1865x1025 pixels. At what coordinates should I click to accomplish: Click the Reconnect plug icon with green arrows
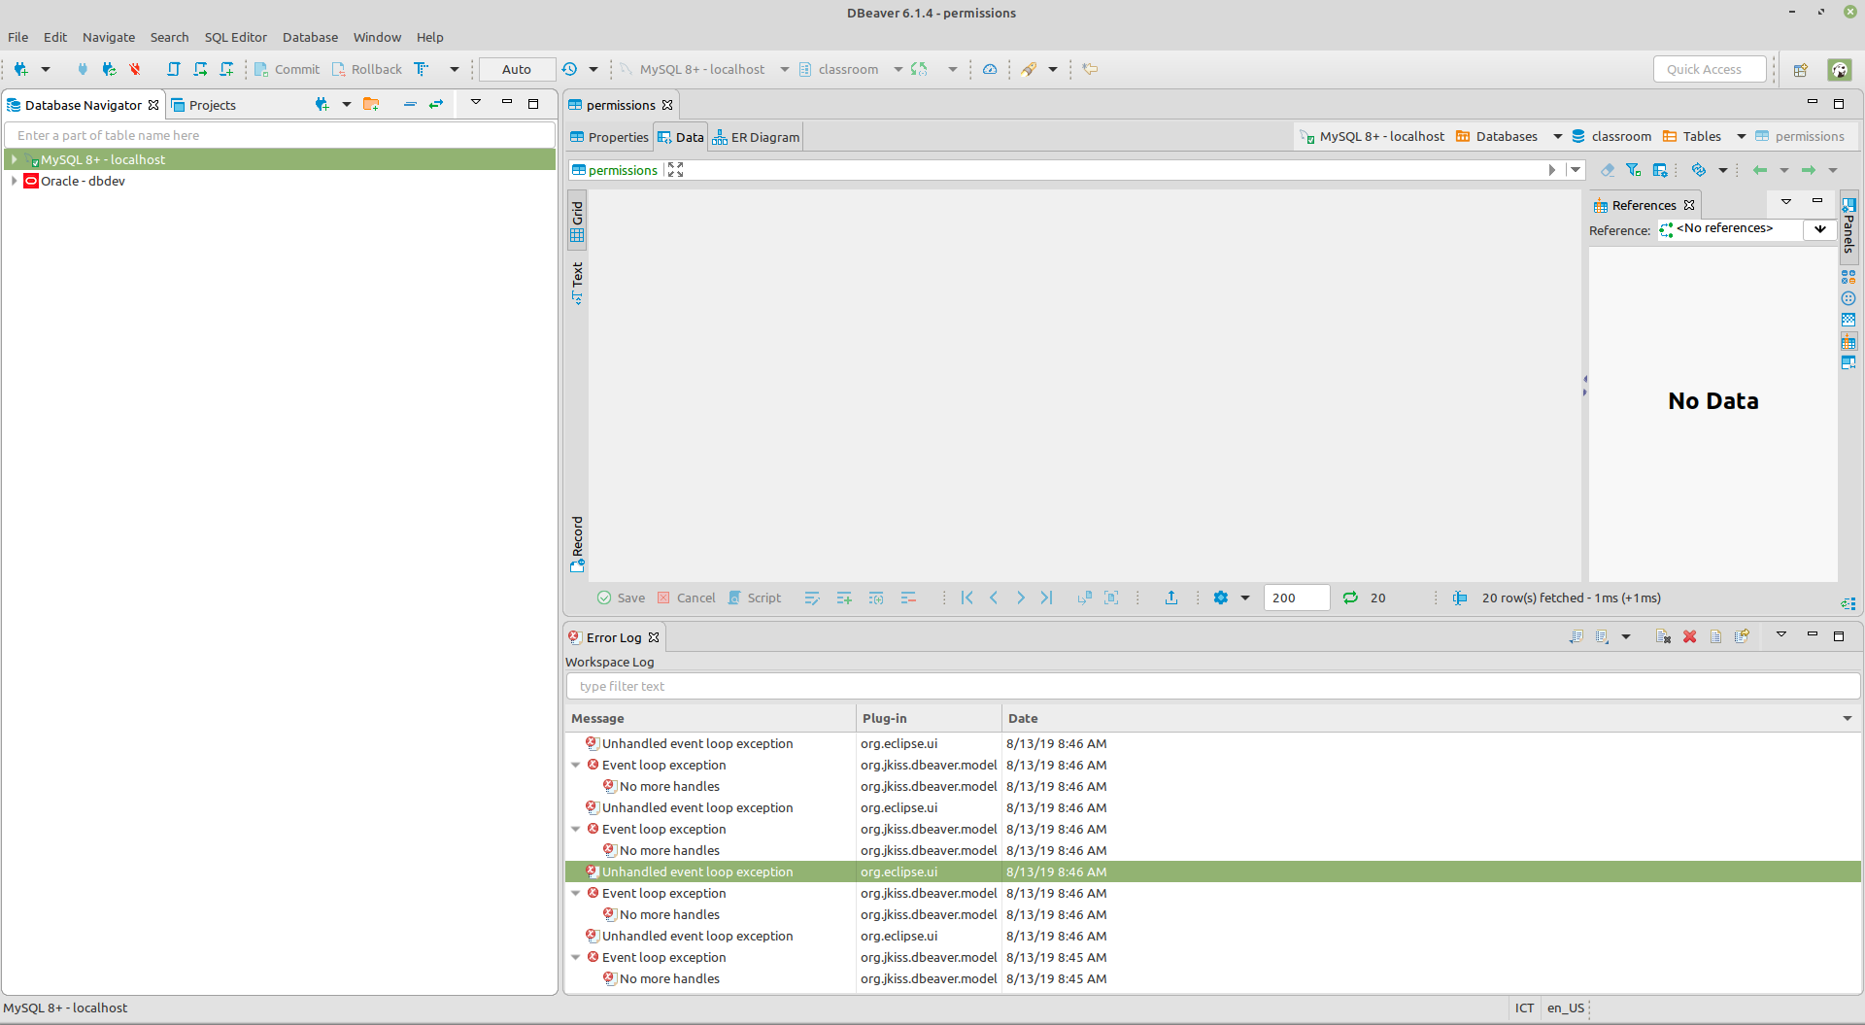point(109,69)
